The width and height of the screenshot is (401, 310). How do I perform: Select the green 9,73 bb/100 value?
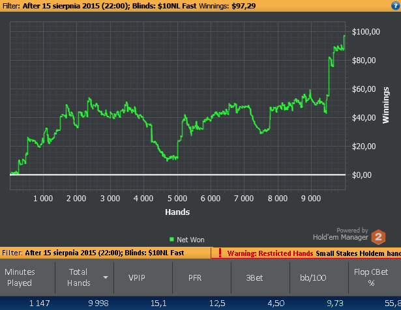(x=335, y=303)
